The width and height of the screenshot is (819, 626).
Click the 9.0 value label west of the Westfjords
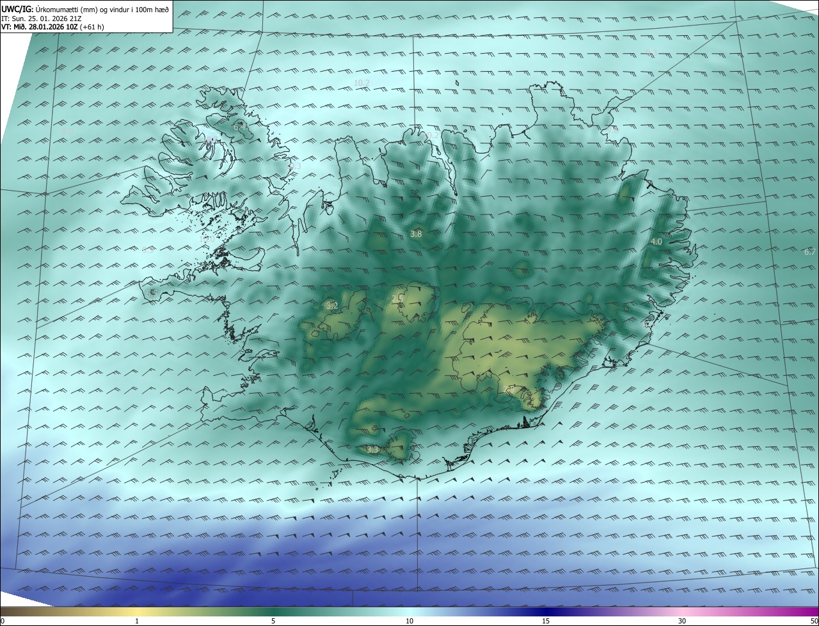[67, 131]
